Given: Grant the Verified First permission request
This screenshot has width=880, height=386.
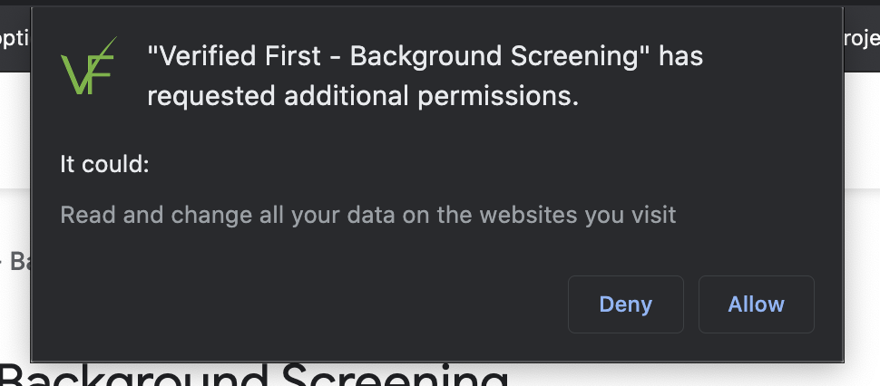Looking at the screenshot, I should [x=756, y=304].
